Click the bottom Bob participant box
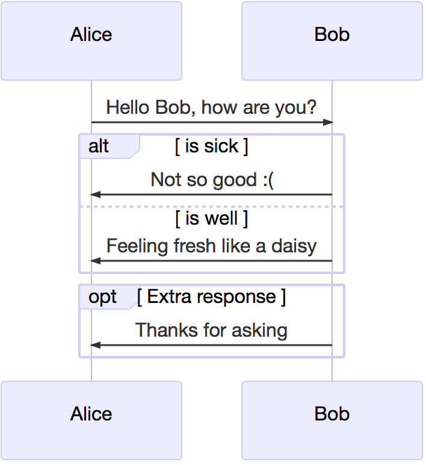426x465 pixels. [x=332, y=420]
